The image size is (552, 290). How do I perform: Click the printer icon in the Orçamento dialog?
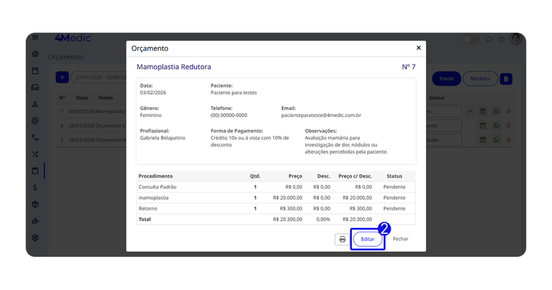click(x=342, y=239)
